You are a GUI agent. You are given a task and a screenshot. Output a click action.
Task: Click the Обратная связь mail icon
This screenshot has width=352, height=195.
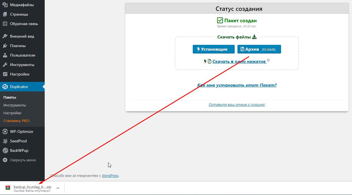click(x=5, y=24)
